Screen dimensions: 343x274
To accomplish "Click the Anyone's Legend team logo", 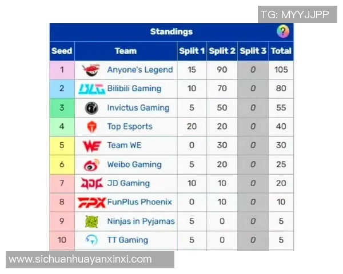I will click(x=91, y=70).
